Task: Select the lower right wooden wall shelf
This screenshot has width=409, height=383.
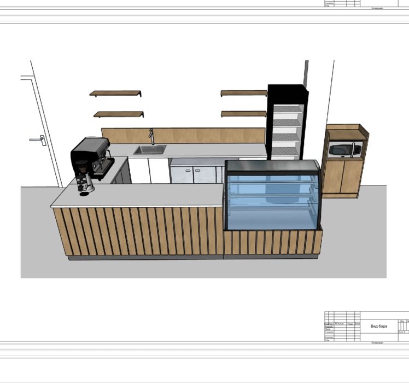Action: (244, 114)
